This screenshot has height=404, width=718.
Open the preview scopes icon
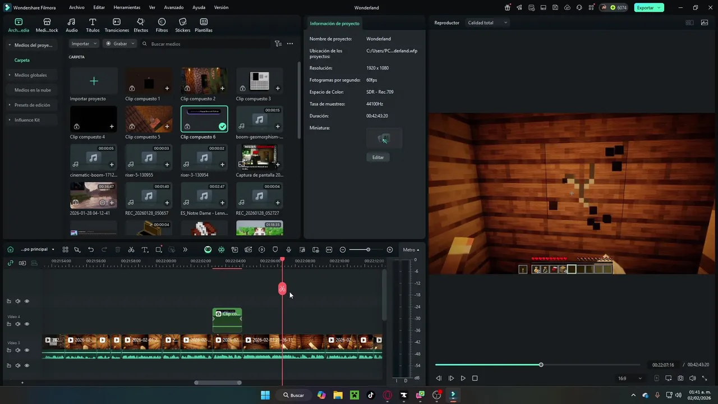[x=705, y=23]
